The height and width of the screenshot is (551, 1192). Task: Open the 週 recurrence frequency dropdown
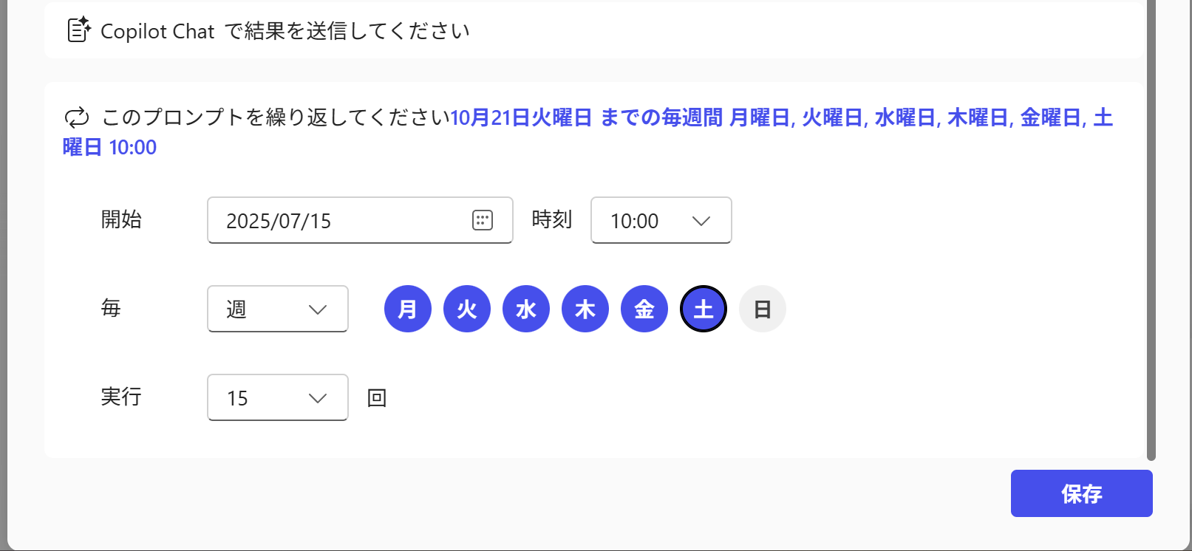coord(277,309)
